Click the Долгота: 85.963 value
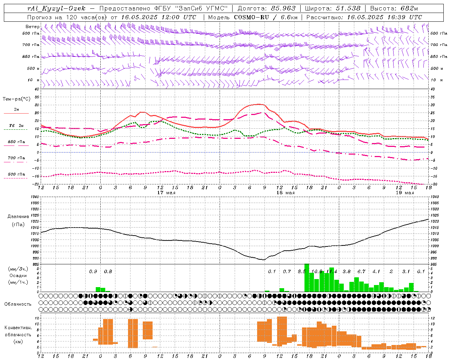This screenshot has height=359, width=449. [267, 8]
